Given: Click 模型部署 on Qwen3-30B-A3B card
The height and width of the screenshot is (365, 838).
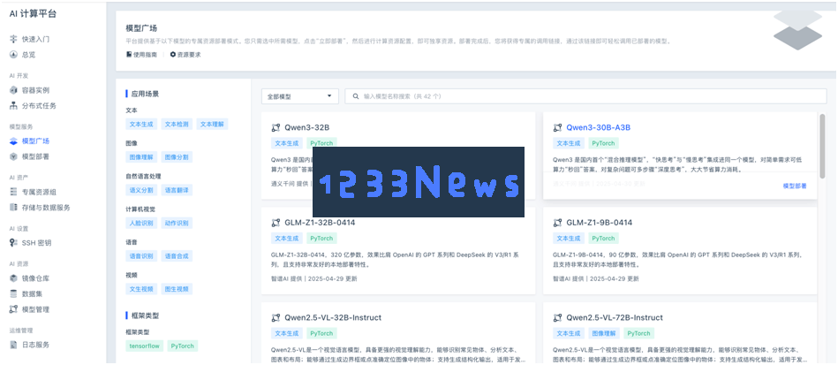Looking at the screenshot, I should point(795,186).
